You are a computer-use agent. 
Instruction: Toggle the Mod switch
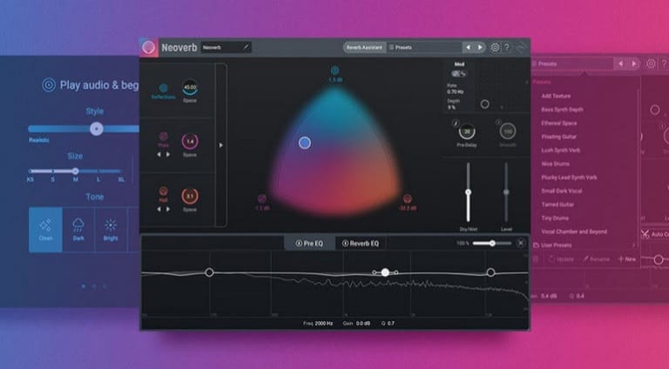pyautogui.click(x=459, y=75)
